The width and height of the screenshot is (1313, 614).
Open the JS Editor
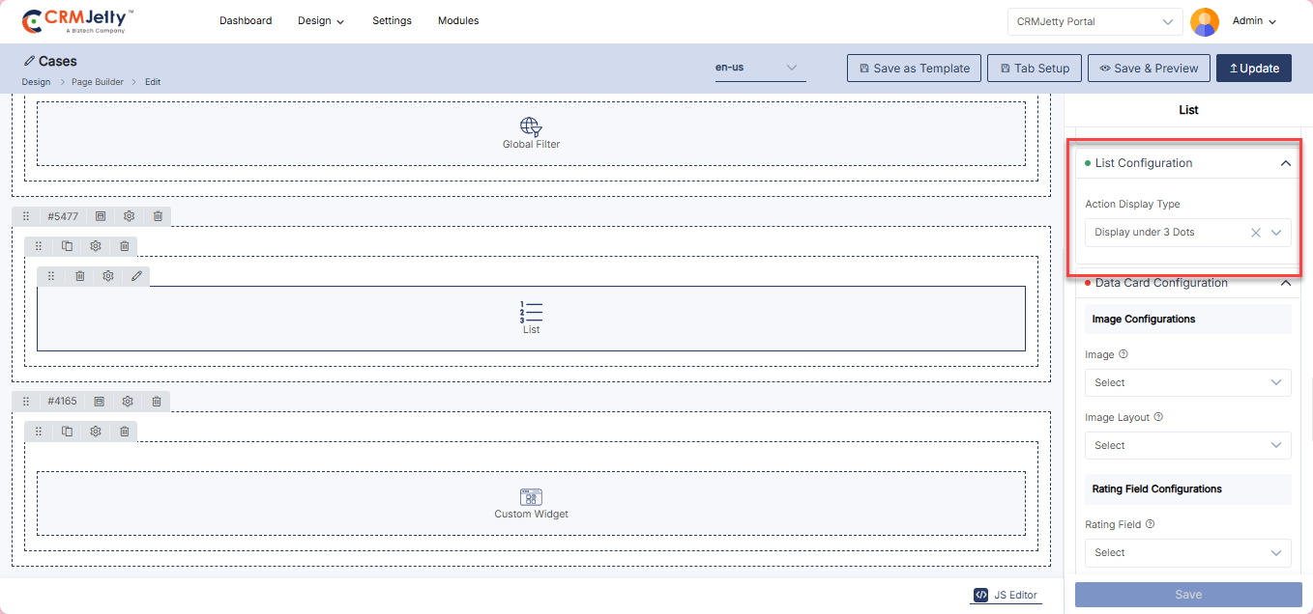click(1006, 595)
